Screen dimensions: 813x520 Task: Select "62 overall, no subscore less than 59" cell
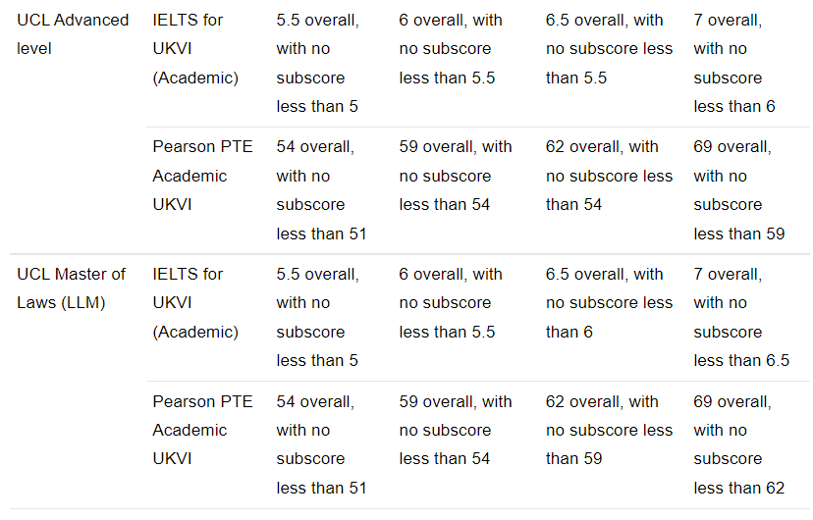pyautogui.click(x=609, y=430)
